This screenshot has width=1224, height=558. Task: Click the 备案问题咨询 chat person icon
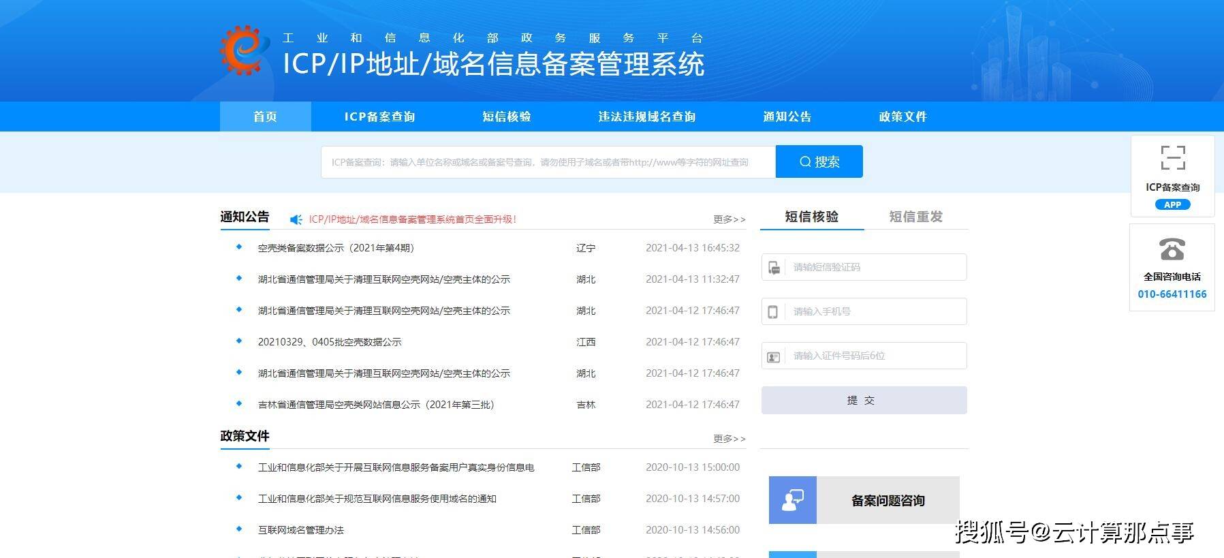[792, 500]
